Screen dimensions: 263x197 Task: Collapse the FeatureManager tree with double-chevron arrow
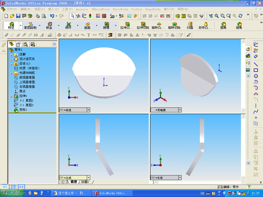click(x=54, y=44)
